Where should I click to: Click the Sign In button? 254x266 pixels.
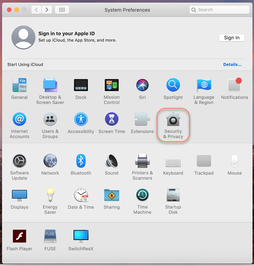point(232,38)
